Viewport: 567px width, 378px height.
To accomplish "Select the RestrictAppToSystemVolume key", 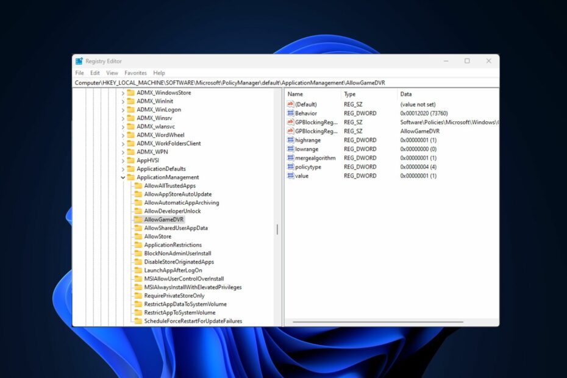I will [x=180, y=313].
